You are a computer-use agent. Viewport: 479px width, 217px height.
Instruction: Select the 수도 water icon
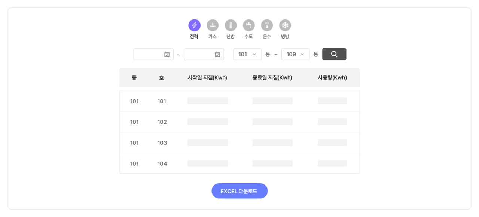pyautogui.click(x=248, y=25)
